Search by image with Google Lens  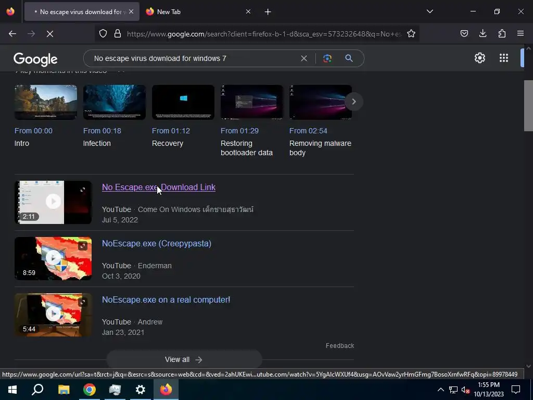tap(327, 58)
